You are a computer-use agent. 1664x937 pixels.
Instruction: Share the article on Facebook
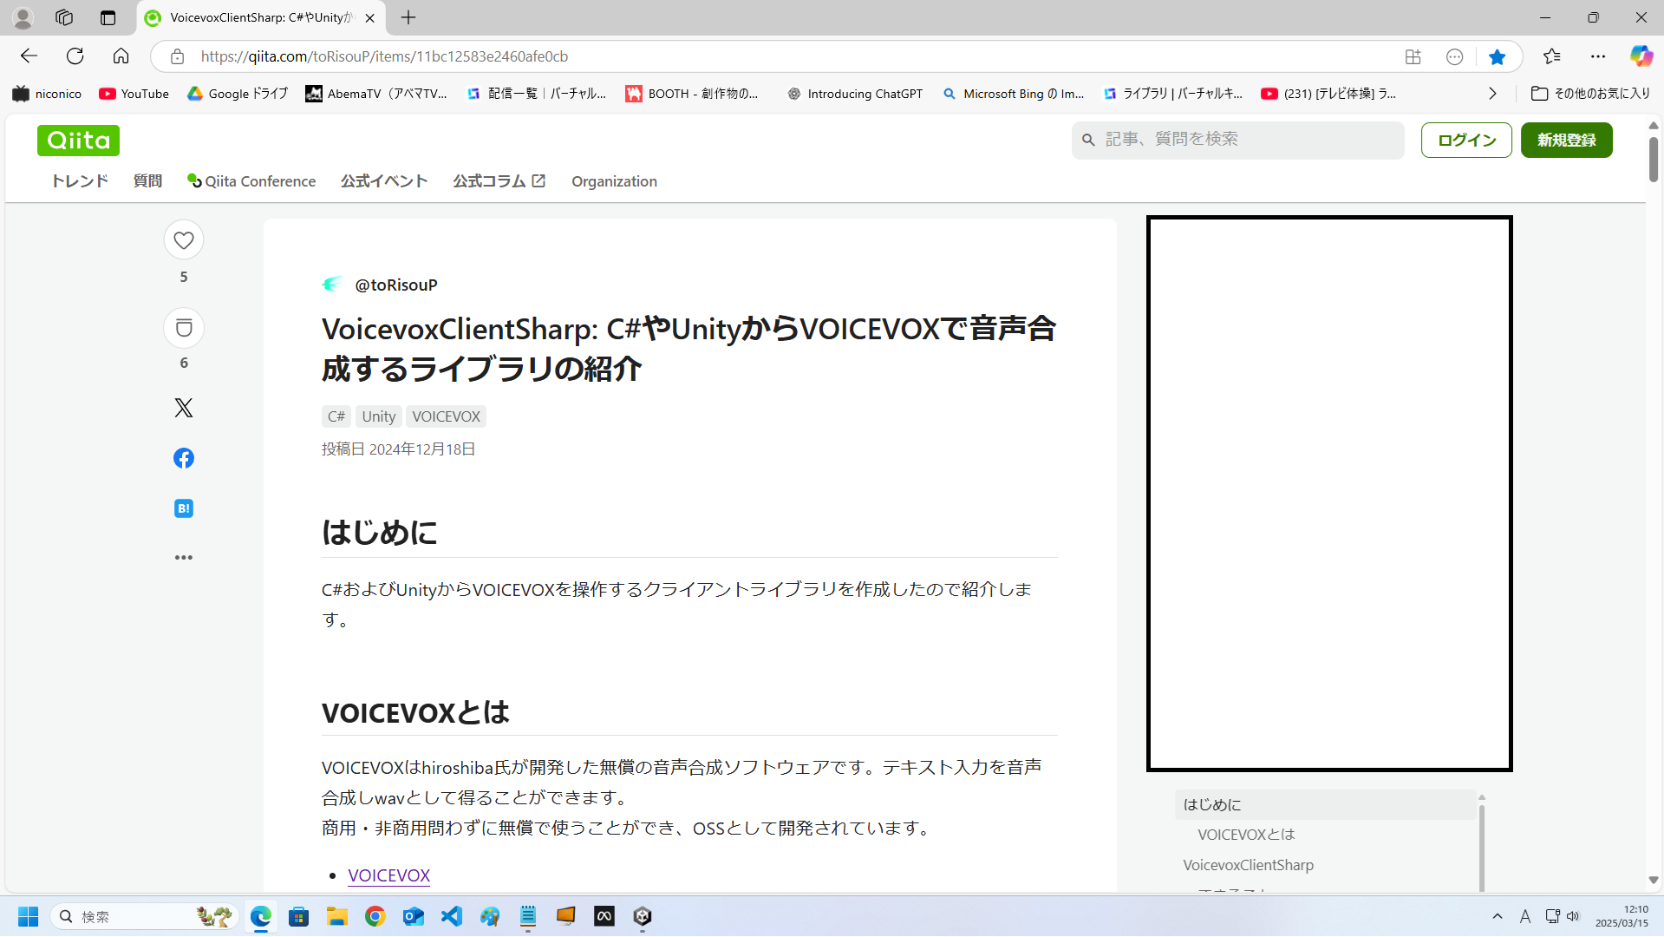pyautogui.click(x=184, y=458)
